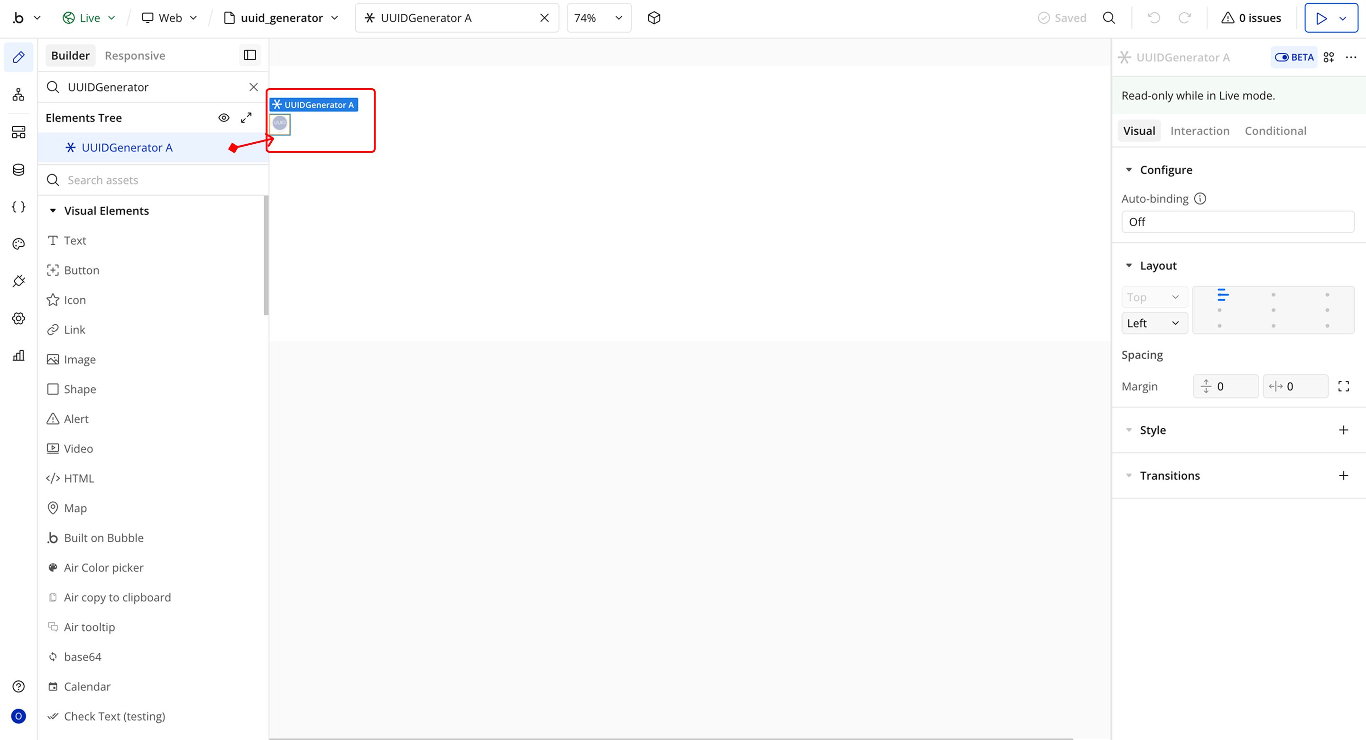This screenshot has width=1366, height=740.
Task: Open the 74% zoom dropdown
Action: click(599, 18)
